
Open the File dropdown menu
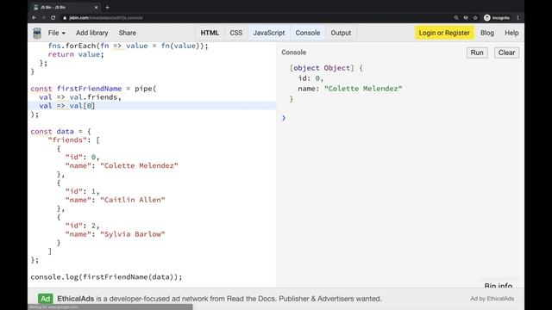point(57,33)
